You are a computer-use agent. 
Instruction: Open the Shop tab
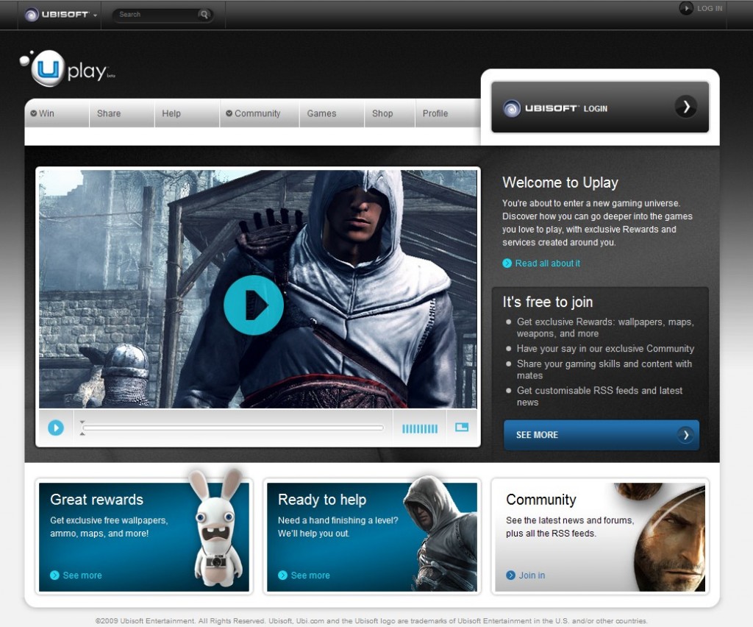pos(382,113)
